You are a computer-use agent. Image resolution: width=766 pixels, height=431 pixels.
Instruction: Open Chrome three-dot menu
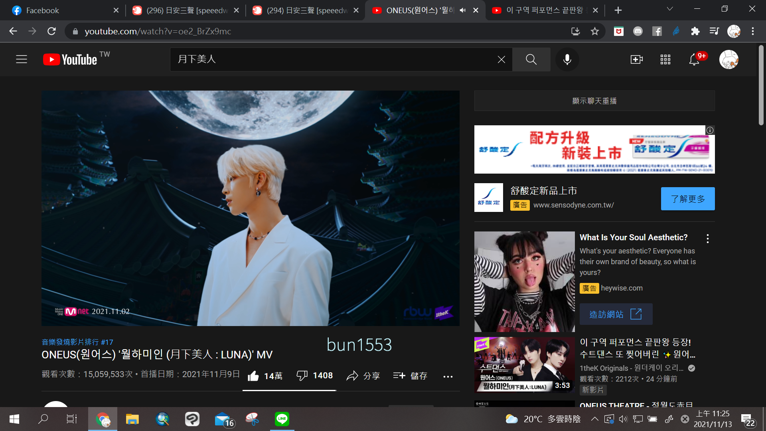(753, 31)
